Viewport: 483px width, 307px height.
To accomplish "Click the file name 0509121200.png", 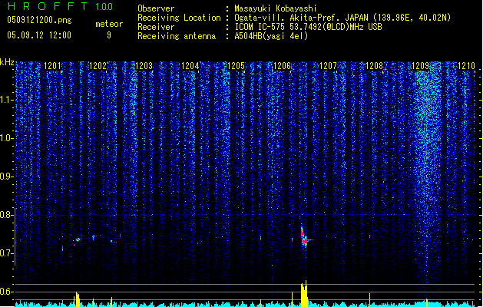I will pos(39,20).
